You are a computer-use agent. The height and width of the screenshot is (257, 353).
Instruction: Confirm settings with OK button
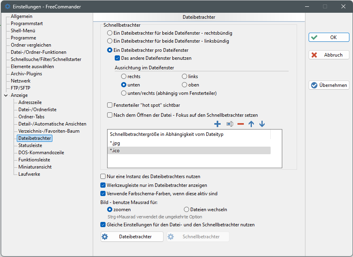tap(329, 37)
